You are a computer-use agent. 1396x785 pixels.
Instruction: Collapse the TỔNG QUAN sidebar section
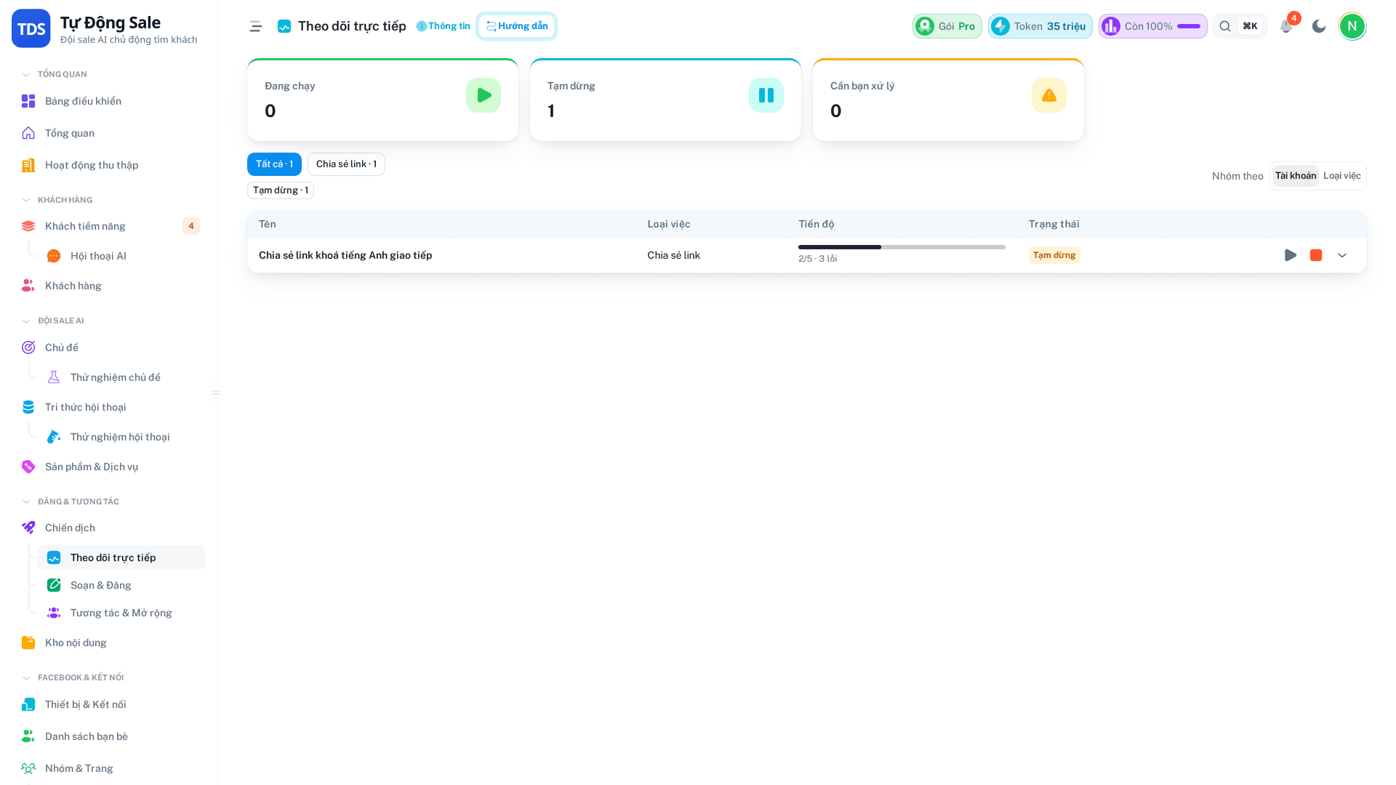tap(55, 74)
